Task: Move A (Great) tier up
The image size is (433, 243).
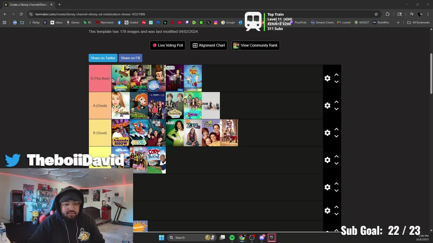Action: (x=336, y=102)
